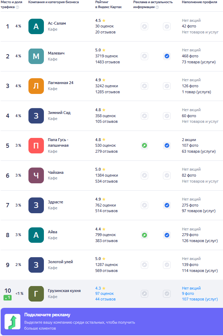Click grey verification icon for Лагманная 24
Screen dimensions: 223x336
coord(167,86)
